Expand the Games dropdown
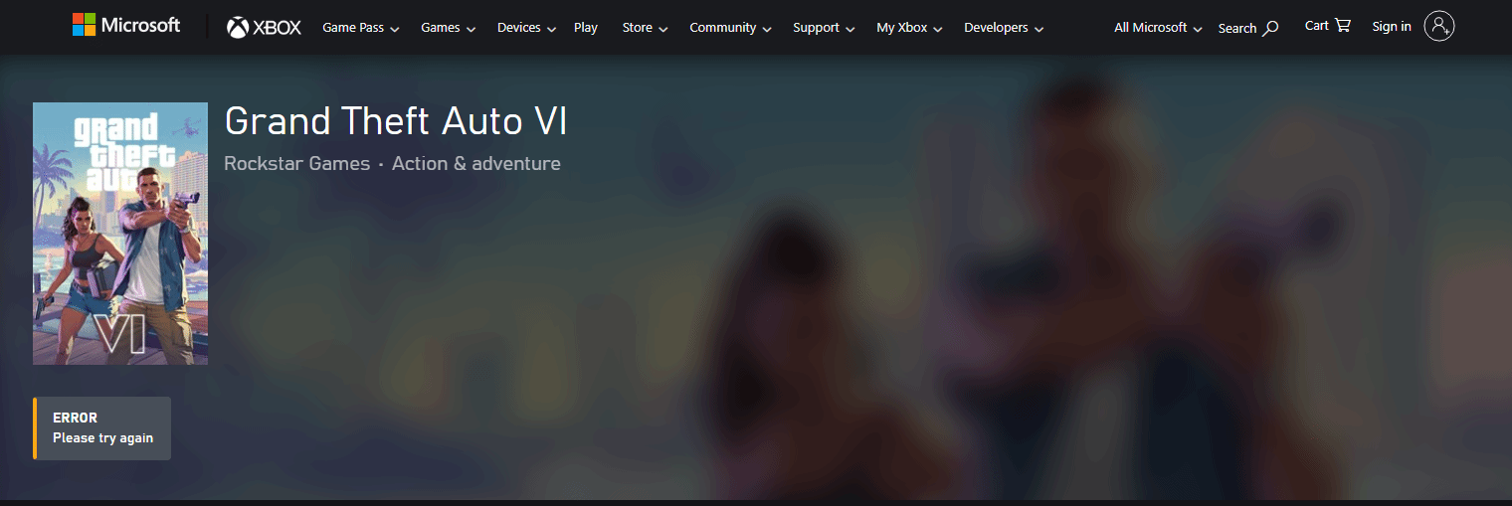1512x506 pixels. (x=448, y=28)
